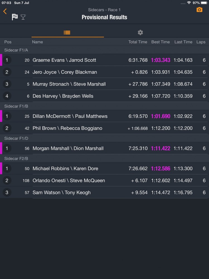Open Orlando Onesti \ Steve McQueen row
The image size is (209, 279).
coord(69,181)
